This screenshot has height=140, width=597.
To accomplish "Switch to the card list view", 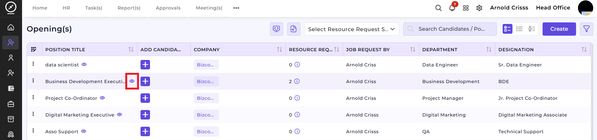I will point(508,29).
